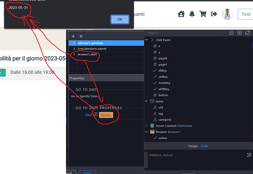Select the FrmCalendario.submit action
The width and height of the screenshot is (253, 174).
pyautogui.click(x=106, y=48)
